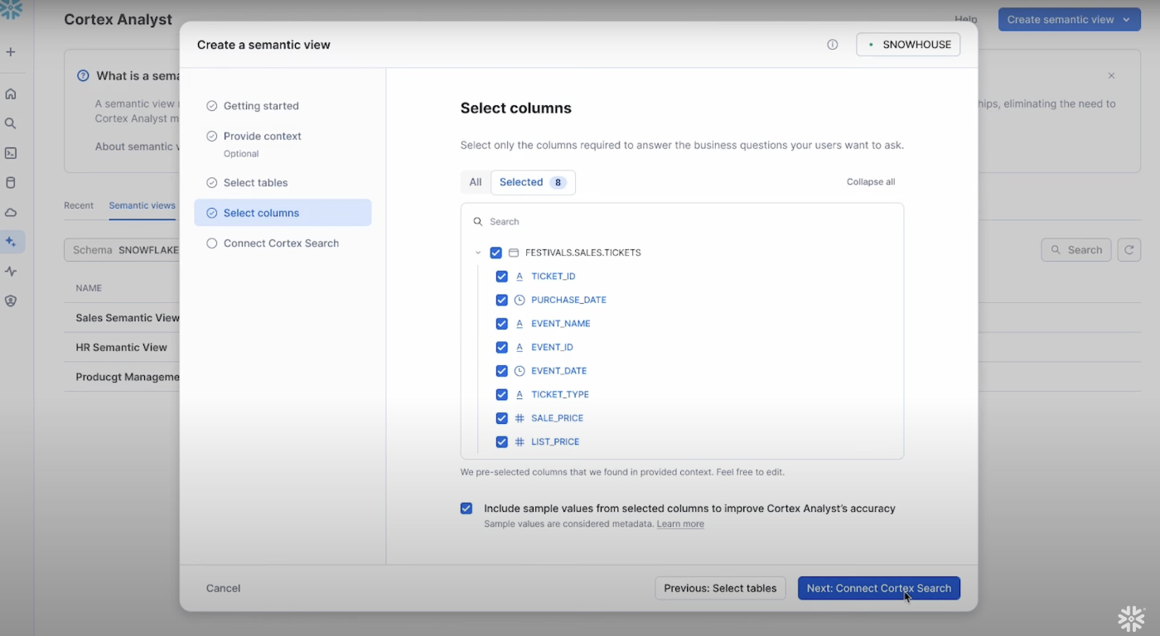The image size is (1160, 636).
Task: Open the Recent tab behind dialog
Action: [x=79, y=205]
